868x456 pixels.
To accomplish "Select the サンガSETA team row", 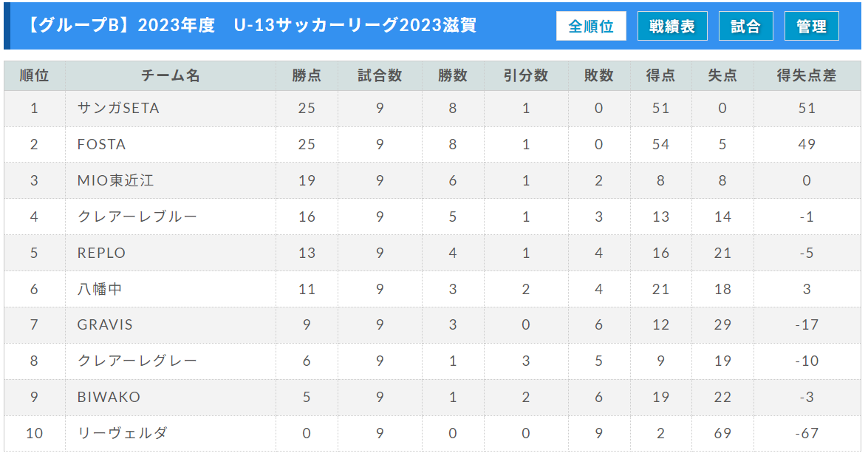I will [x=432, y=108].
